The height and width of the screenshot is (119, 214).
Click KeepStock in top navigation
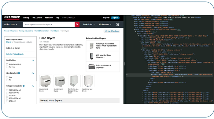tap(49, 18)
